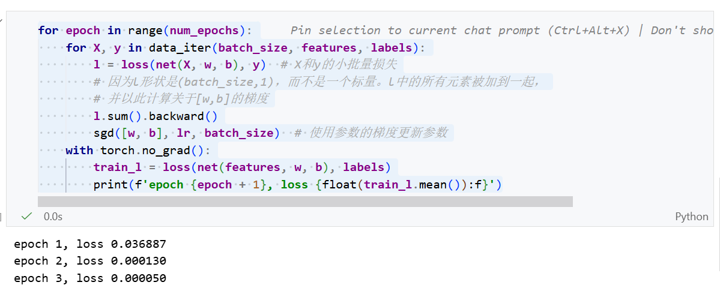The height and width of the screenshot is (291, 720).
Task: Click the 0.0s cell execution time
Action: tap(53, 216)
